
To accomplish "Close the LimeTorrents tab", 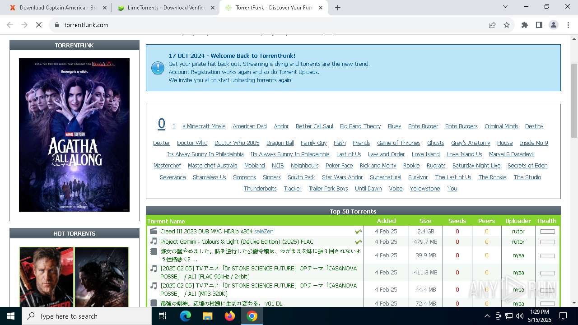I will [x=213, y=8].
